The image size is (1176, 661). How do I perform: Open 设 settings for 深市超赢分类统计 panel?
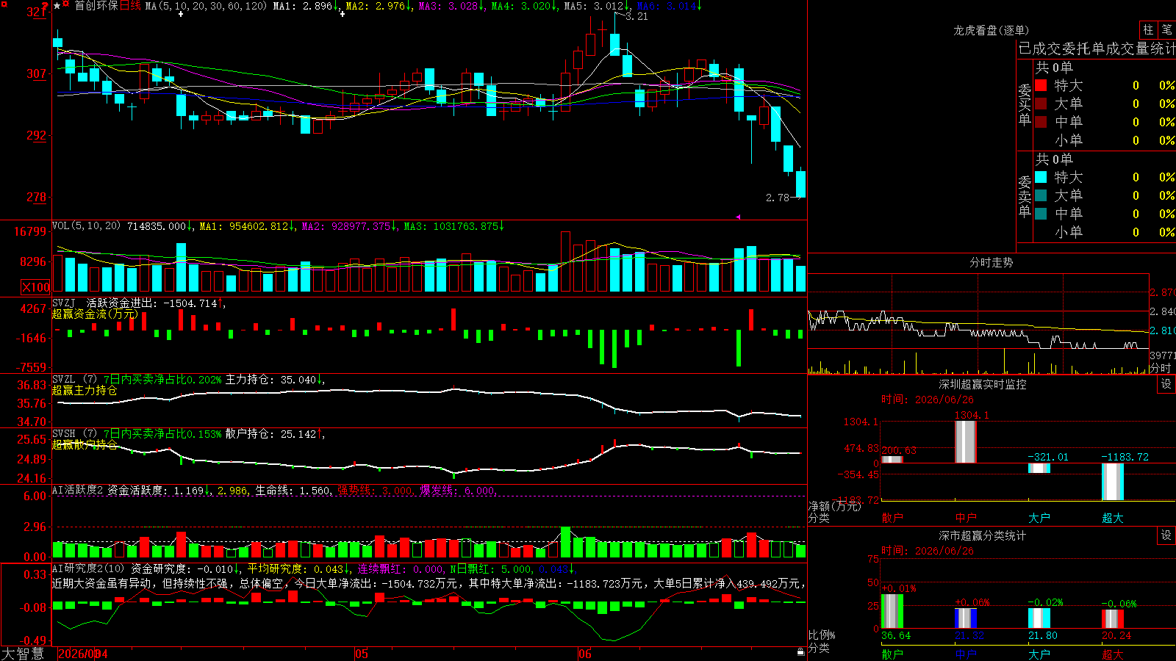tap(1166, 535)
